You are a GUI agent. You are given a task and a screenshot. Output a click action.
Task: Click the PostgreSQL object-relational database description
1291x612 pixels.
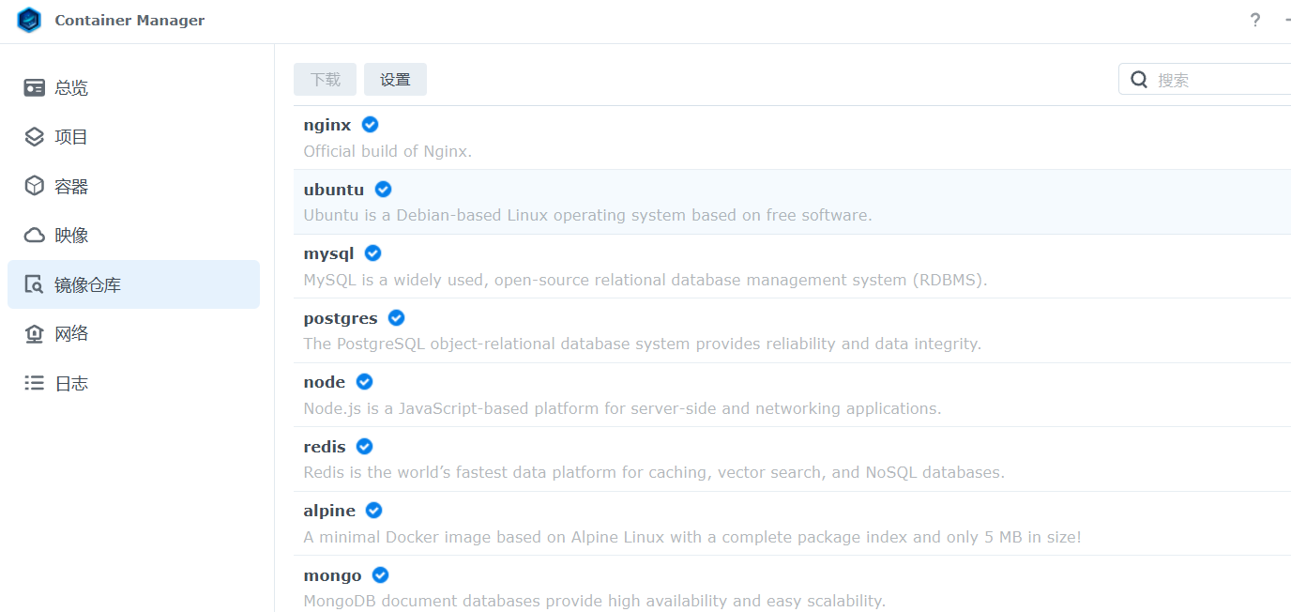[642, 344]
